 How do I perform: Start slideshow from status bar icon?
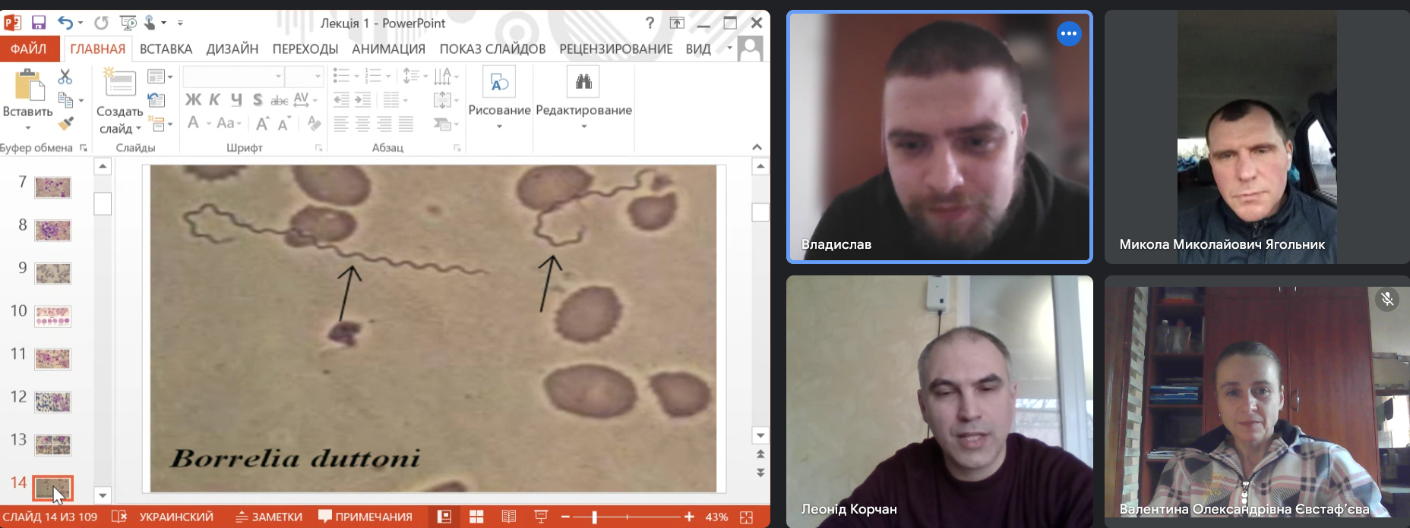coord(541,517)
